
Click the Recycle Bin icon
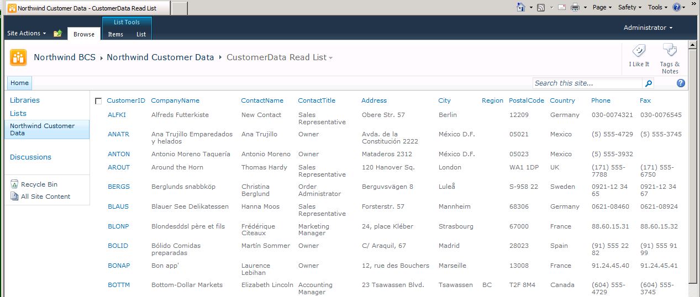tap(14, 184)
